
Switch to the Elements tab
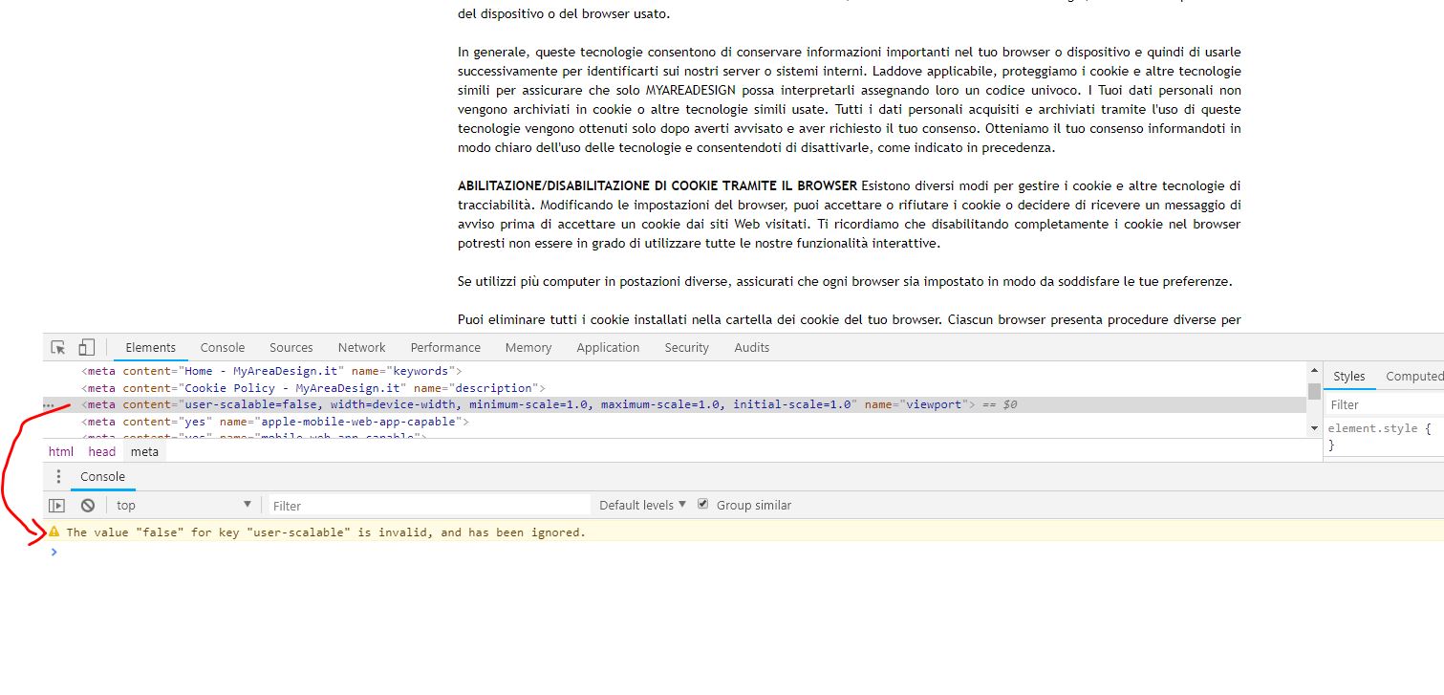click(x=151, y=348)
